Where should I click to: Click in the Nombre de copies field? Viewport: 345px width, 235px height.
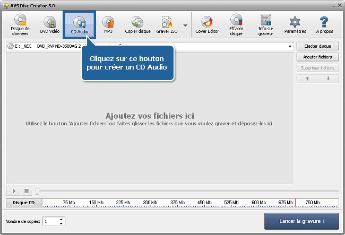click(x=51, y=221)
